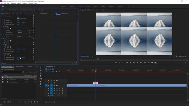Click the Mark Out button
189x106 pixels.
coord(123,63)
